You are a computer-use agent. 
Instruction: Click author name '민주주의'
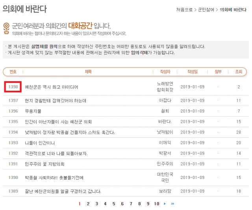tap(165, 164)
